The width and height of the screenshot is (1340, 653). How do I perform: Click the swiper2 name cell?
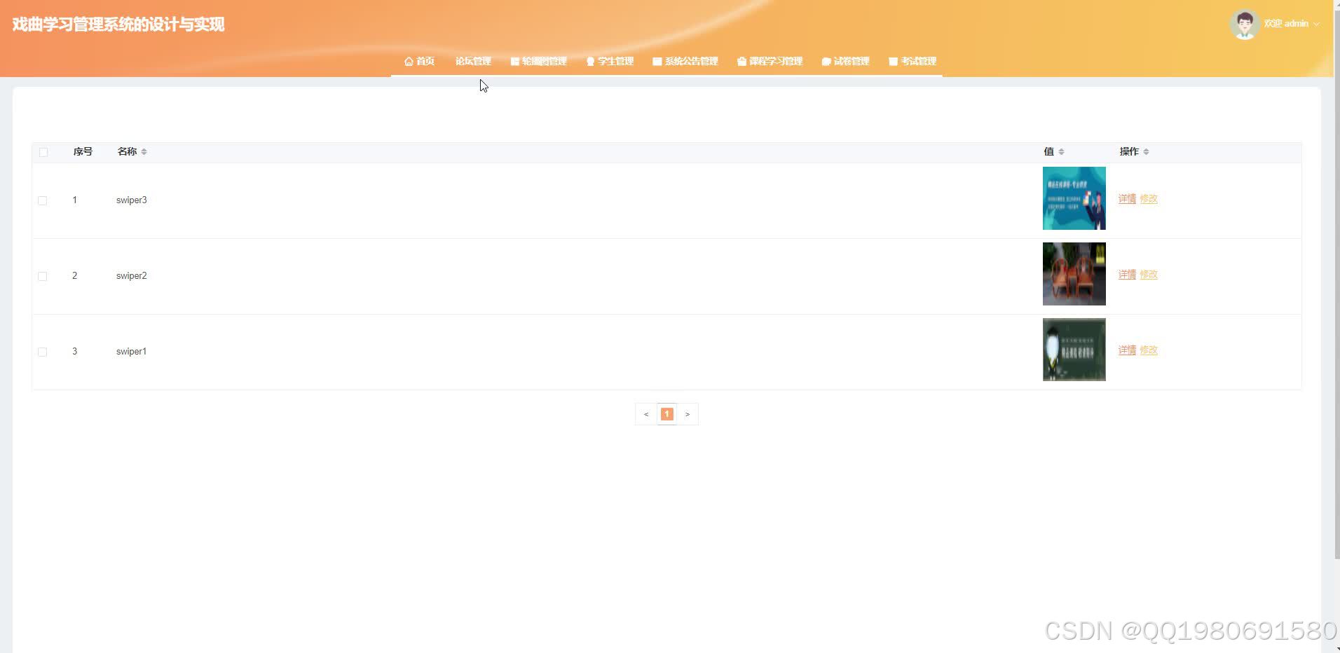click(132, 276)
